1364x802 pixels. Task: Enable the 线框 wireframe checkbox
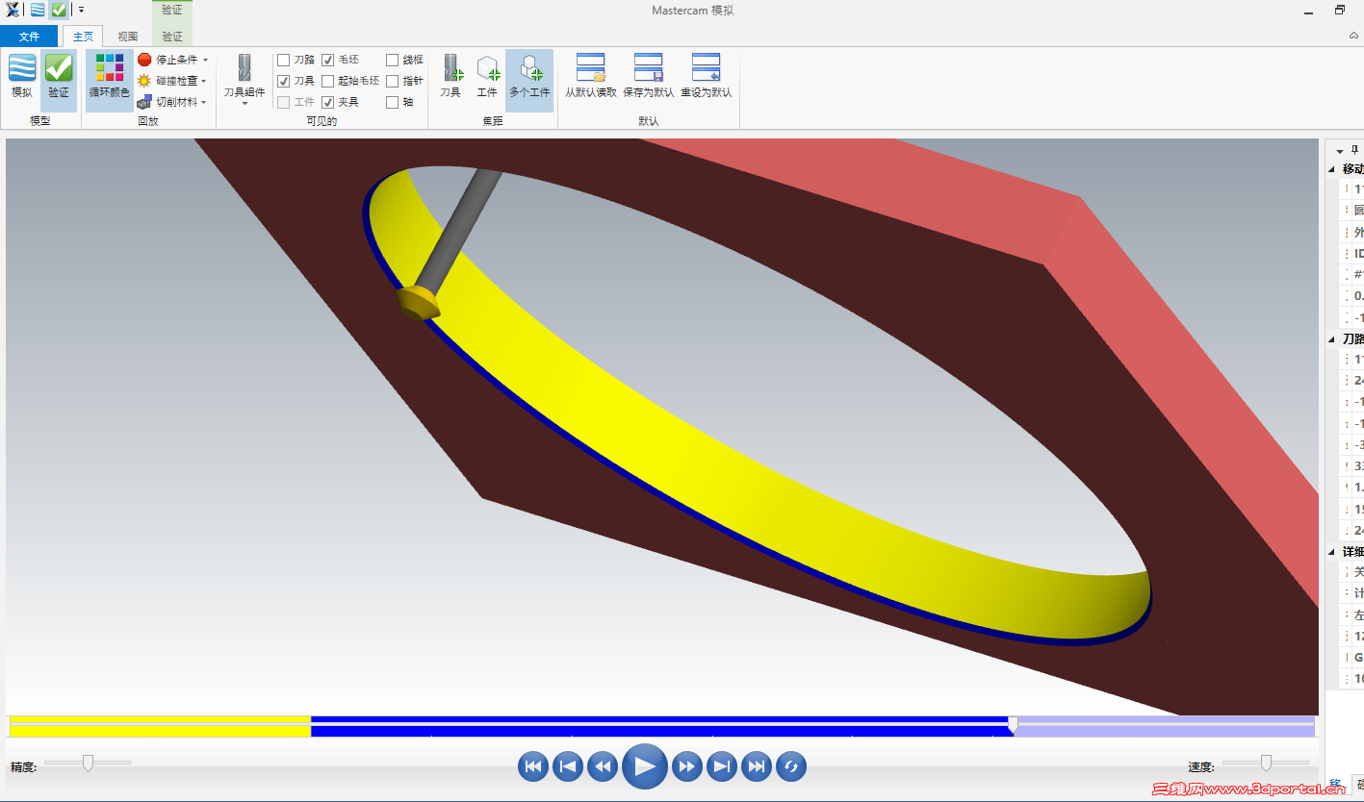393,60
